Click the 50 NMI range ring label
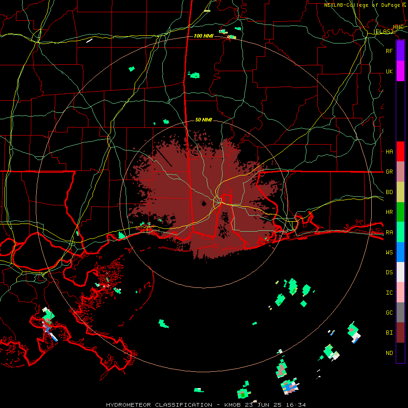 pyautogui.click(x=204, y=120)
